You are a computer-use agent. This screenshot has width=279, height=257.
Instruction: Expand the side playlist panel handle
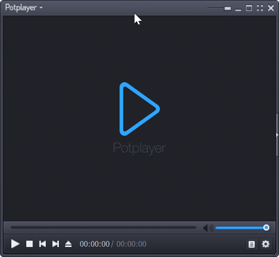coord(277,135)
